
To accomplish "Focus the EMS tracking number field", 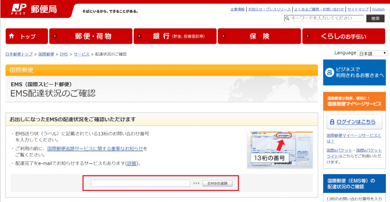I will (141, 183).
